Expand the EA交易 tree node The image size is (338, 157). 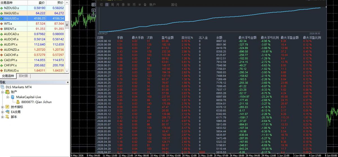[3, 112]
